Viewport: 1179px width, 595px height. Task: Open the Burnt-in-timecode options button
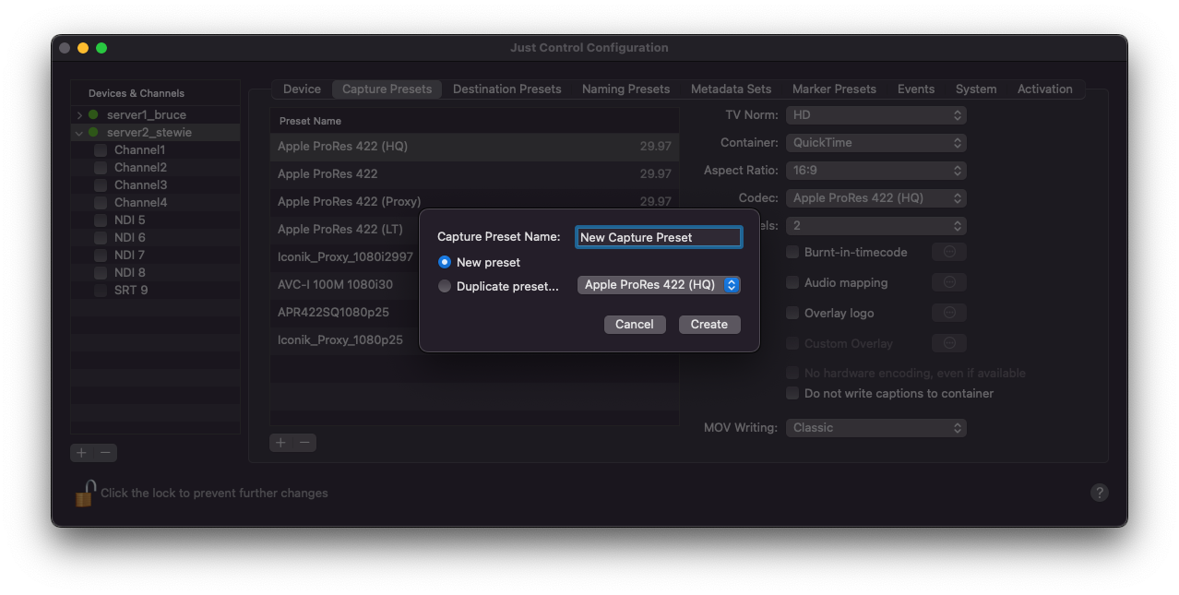coord(949,252)
